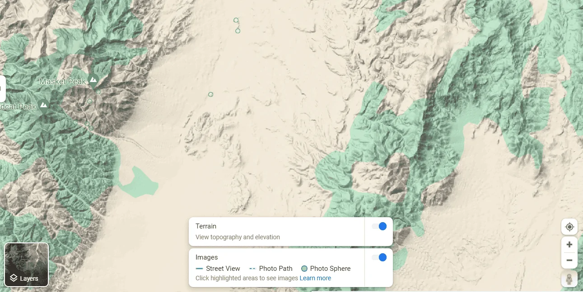Click the Masket Peak mountain pin
Viewport: 583px width, 292px height.
(93, 81)
